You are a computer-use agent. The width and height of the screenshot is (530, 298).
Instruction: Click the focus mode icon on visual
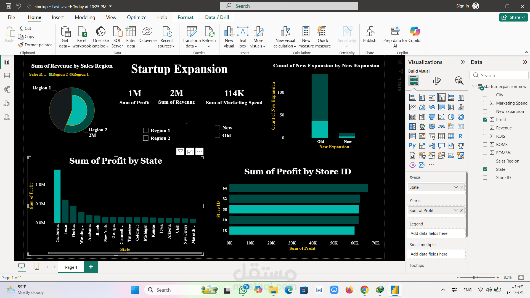190,151
